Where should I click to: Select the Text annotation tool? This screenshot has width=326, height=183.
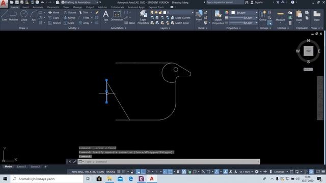tap(106, 16)
